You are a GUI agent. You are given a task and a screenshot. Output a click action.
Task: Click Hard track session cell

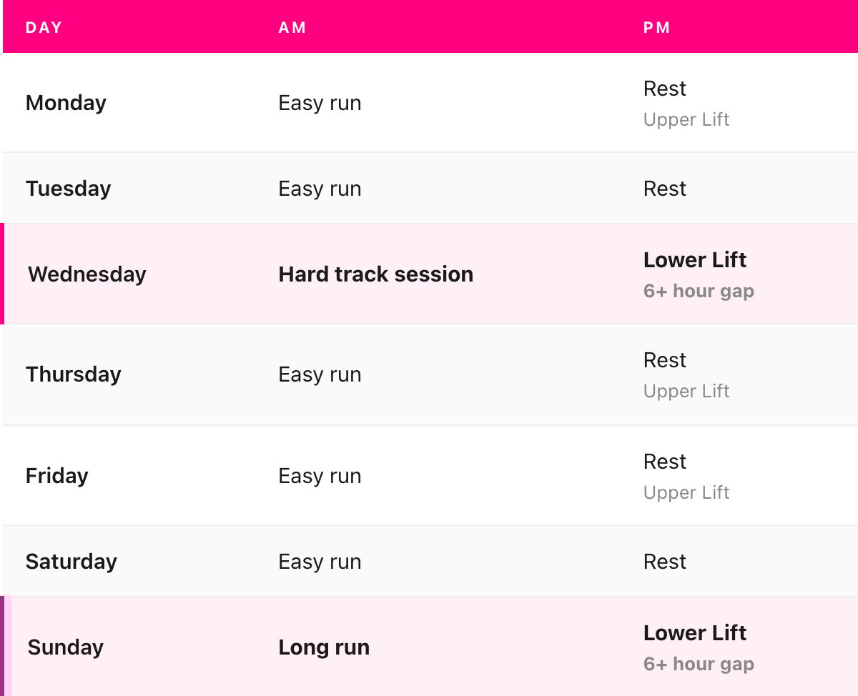point(376,274)
